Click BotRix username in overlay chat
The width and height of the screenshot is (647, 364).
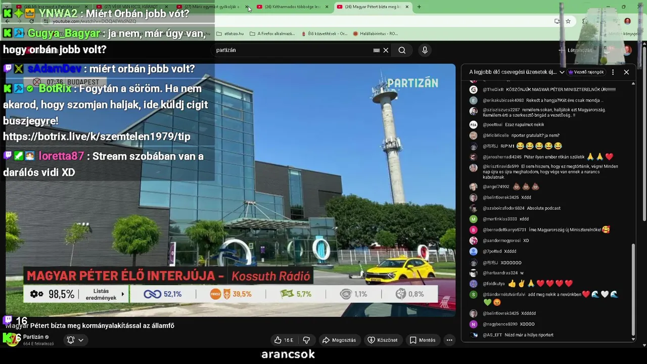55,88
